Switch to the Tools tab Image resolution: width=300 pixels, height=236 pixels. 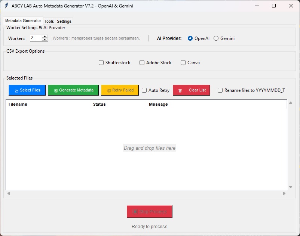[x=49, y=21]
